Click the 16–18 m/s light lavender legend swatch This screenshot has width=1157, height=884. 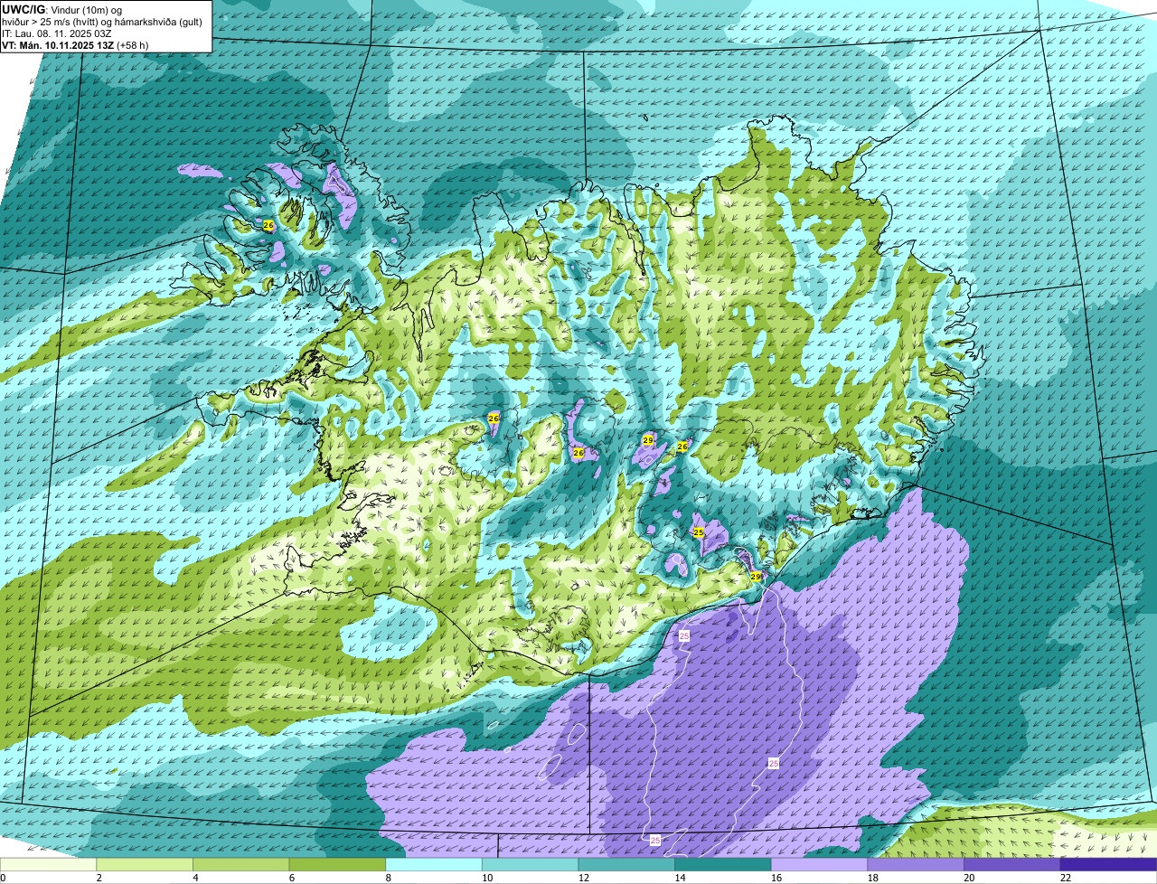point(819,865)
